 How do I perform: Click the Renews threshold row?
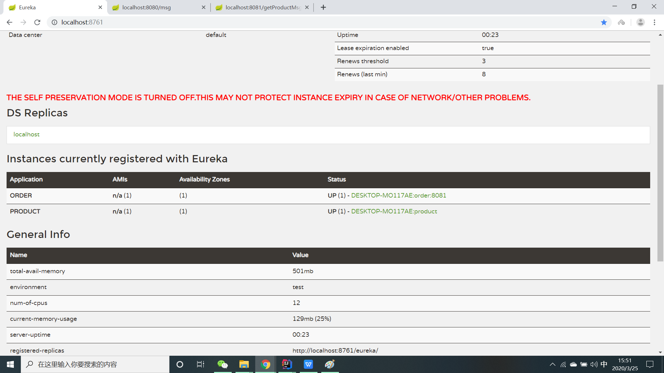click(x=492, y=61)
